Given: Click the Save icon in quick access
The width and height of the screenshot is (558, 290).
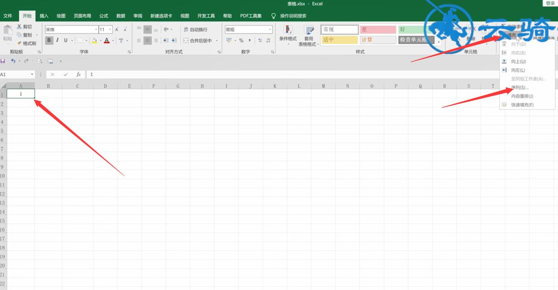Looking at the screenshot, I should (x=3, y=61).
